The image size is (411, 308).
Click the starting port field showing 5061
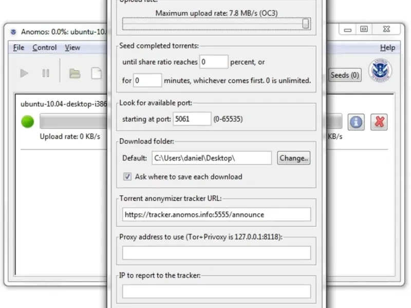(192, 119)
